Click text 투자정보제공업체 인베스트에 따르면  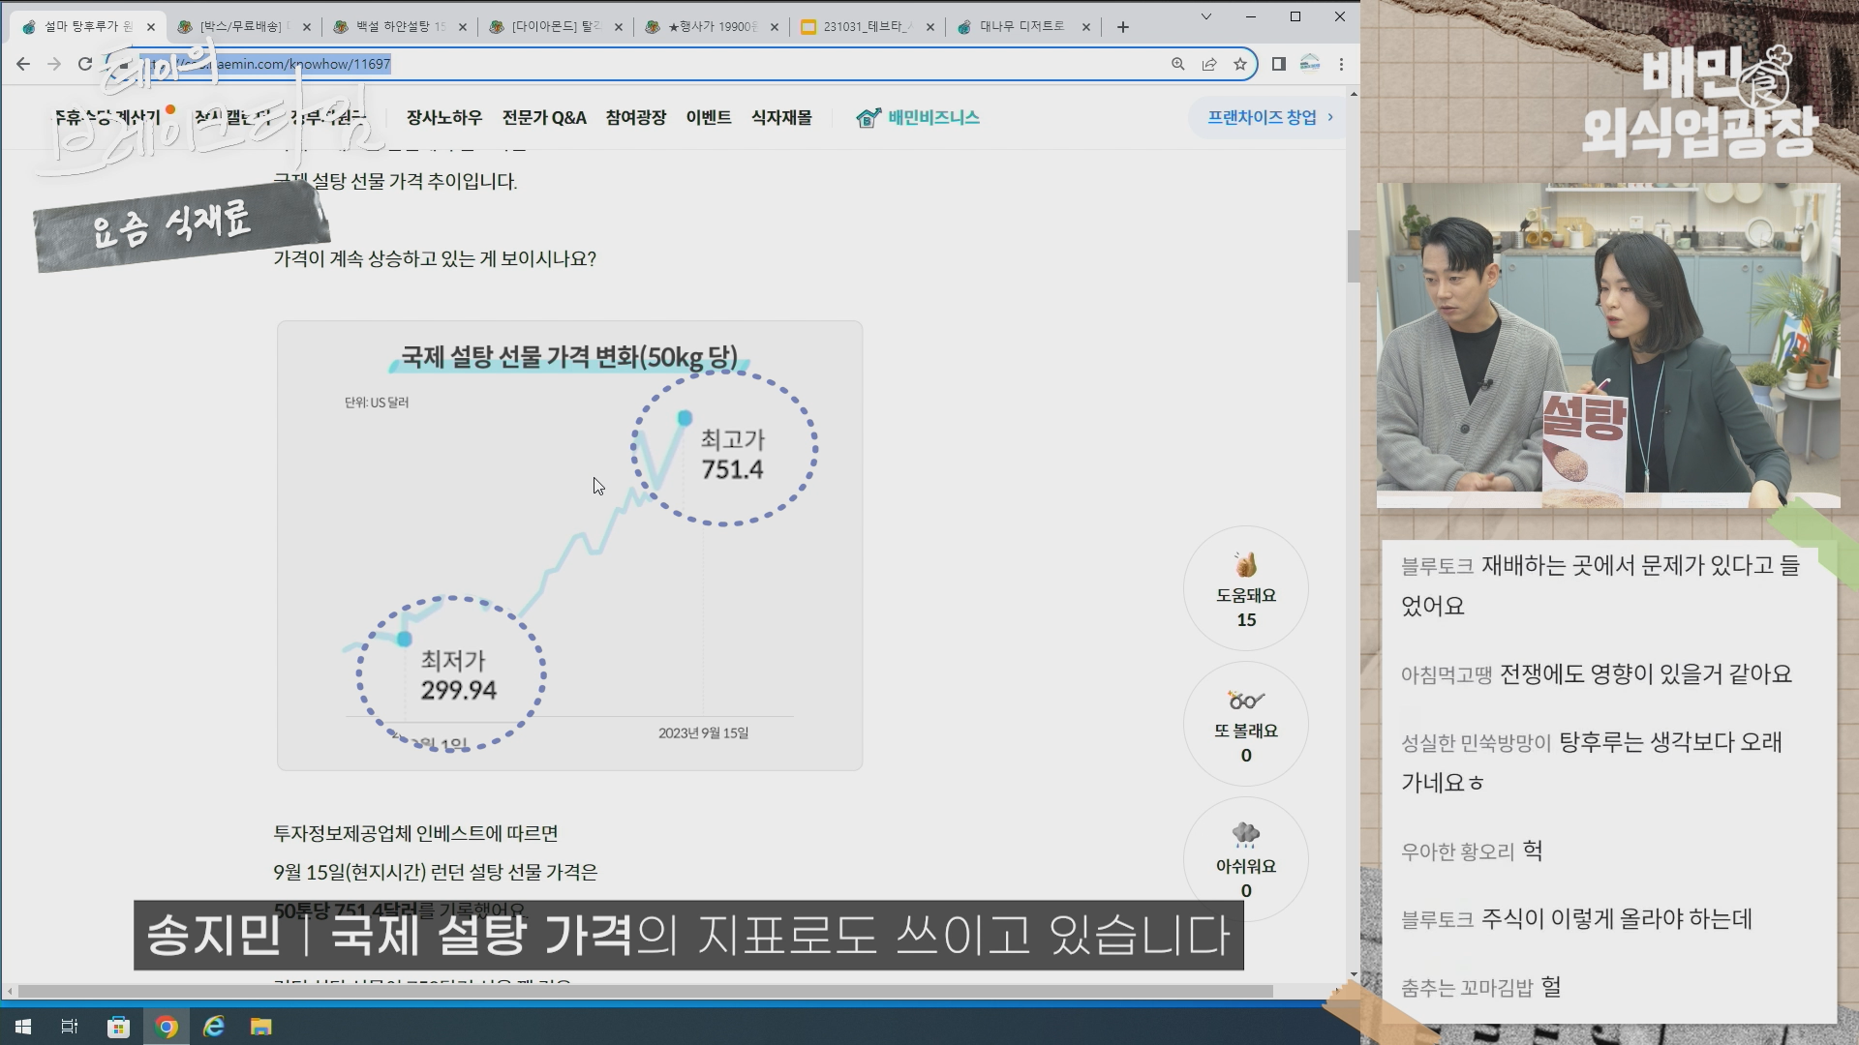tap(415, 833)
